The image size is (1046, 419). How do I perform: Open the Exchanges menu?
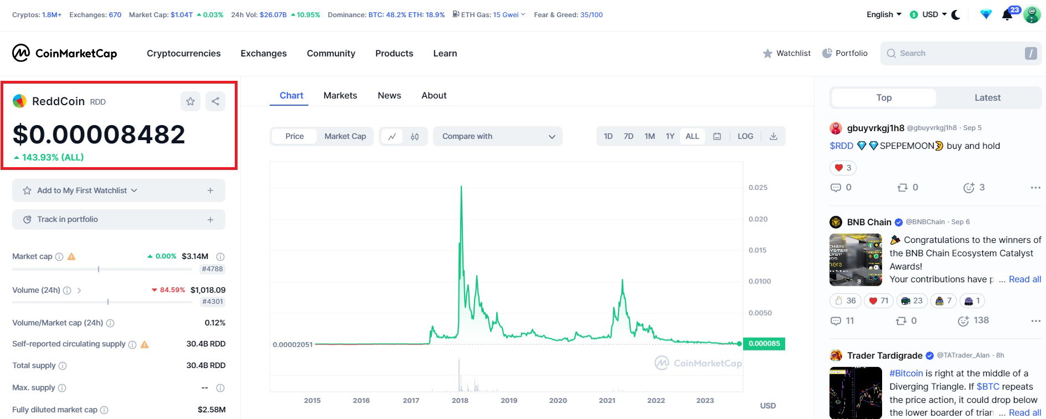click(264, 53)
